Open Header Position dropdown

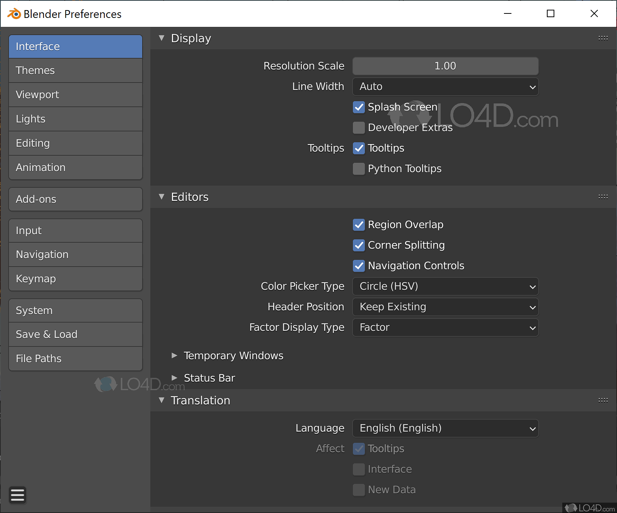click(x=445, y=307)
